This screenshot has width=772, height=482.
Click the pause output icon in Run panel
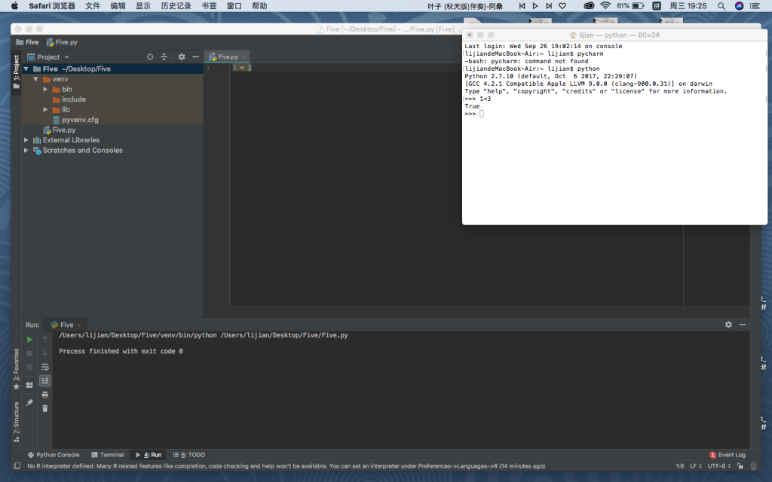click(29, 367)
